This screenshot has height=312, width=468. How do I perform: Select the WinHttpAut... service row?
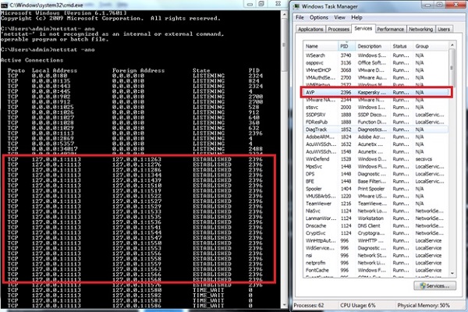[x=376, y=241]
